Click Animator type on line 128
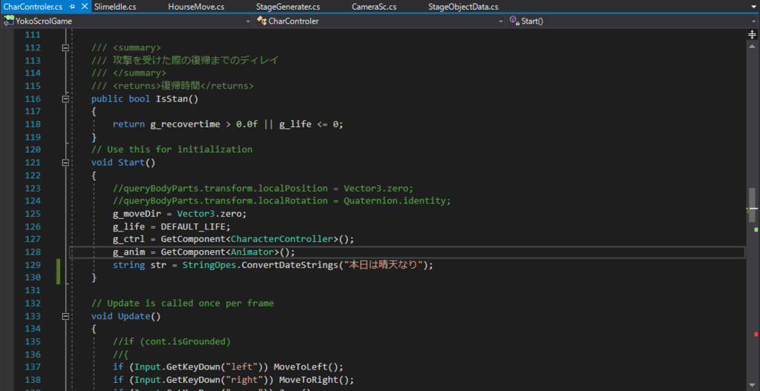Image resolution: width=760 pixels, height=391 pixels. (252, 252)
